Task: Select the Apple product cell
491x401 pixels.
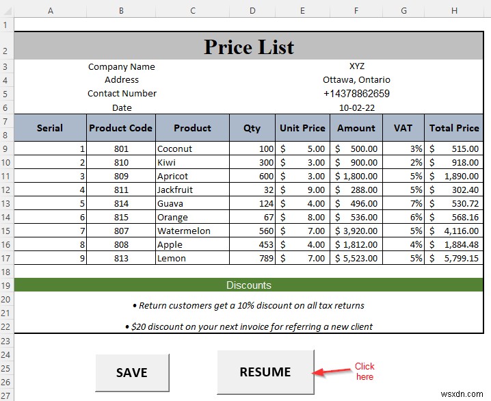Action: click(193, 244)
